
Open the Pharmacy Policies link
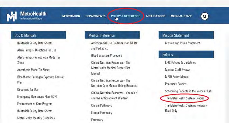coord(176,84)
